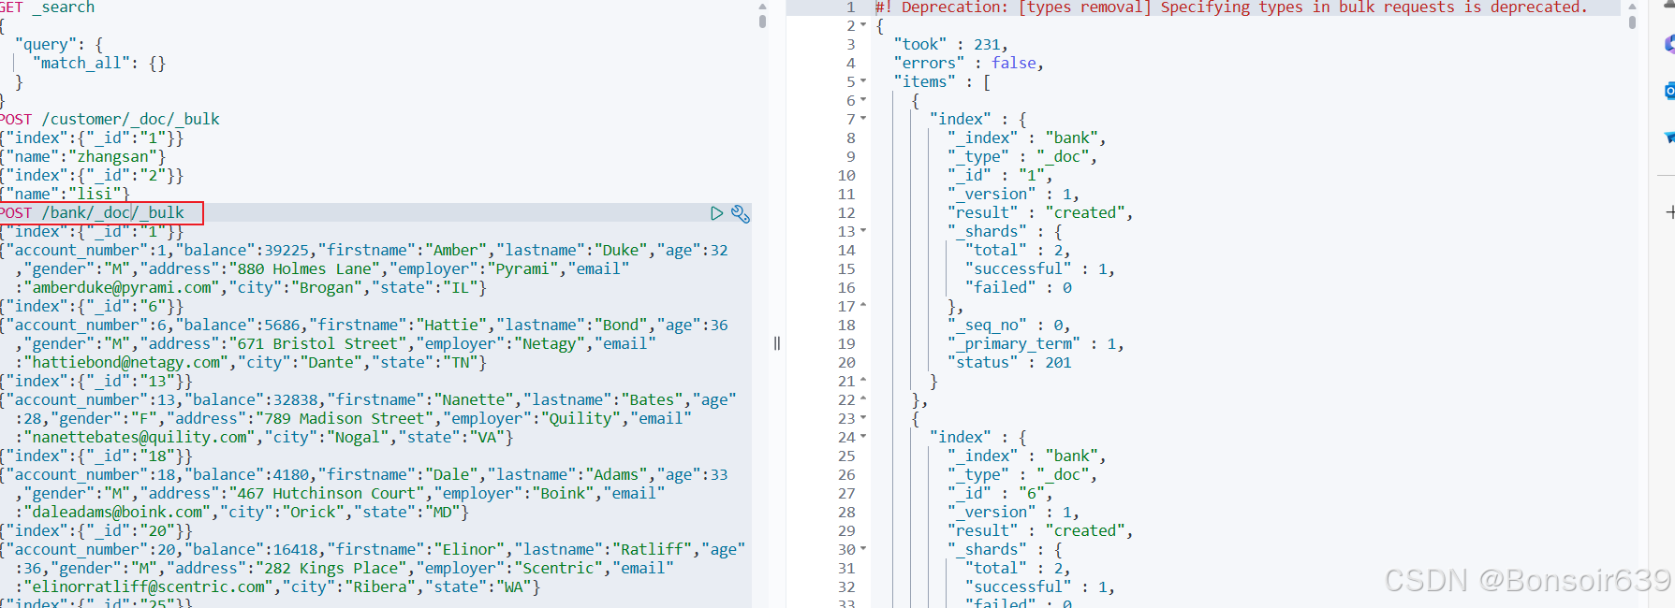Open the Outlook icon in browser sidebar
Screen dimensions: 1675x608
point(1669,91)
